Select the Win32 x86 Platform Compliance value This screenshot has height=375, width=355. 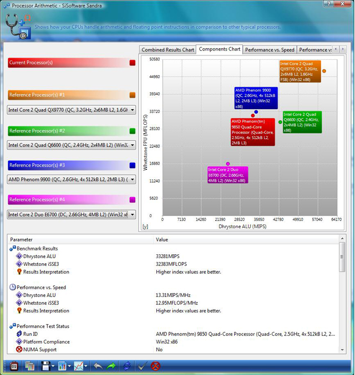pos(167,342)
